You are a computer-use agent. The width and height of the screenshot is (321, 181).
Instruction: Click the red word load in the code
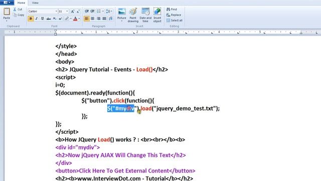click(x=146, y=109)
